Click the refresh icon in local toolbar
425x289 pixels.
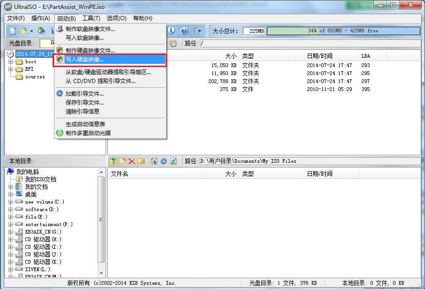173,161
